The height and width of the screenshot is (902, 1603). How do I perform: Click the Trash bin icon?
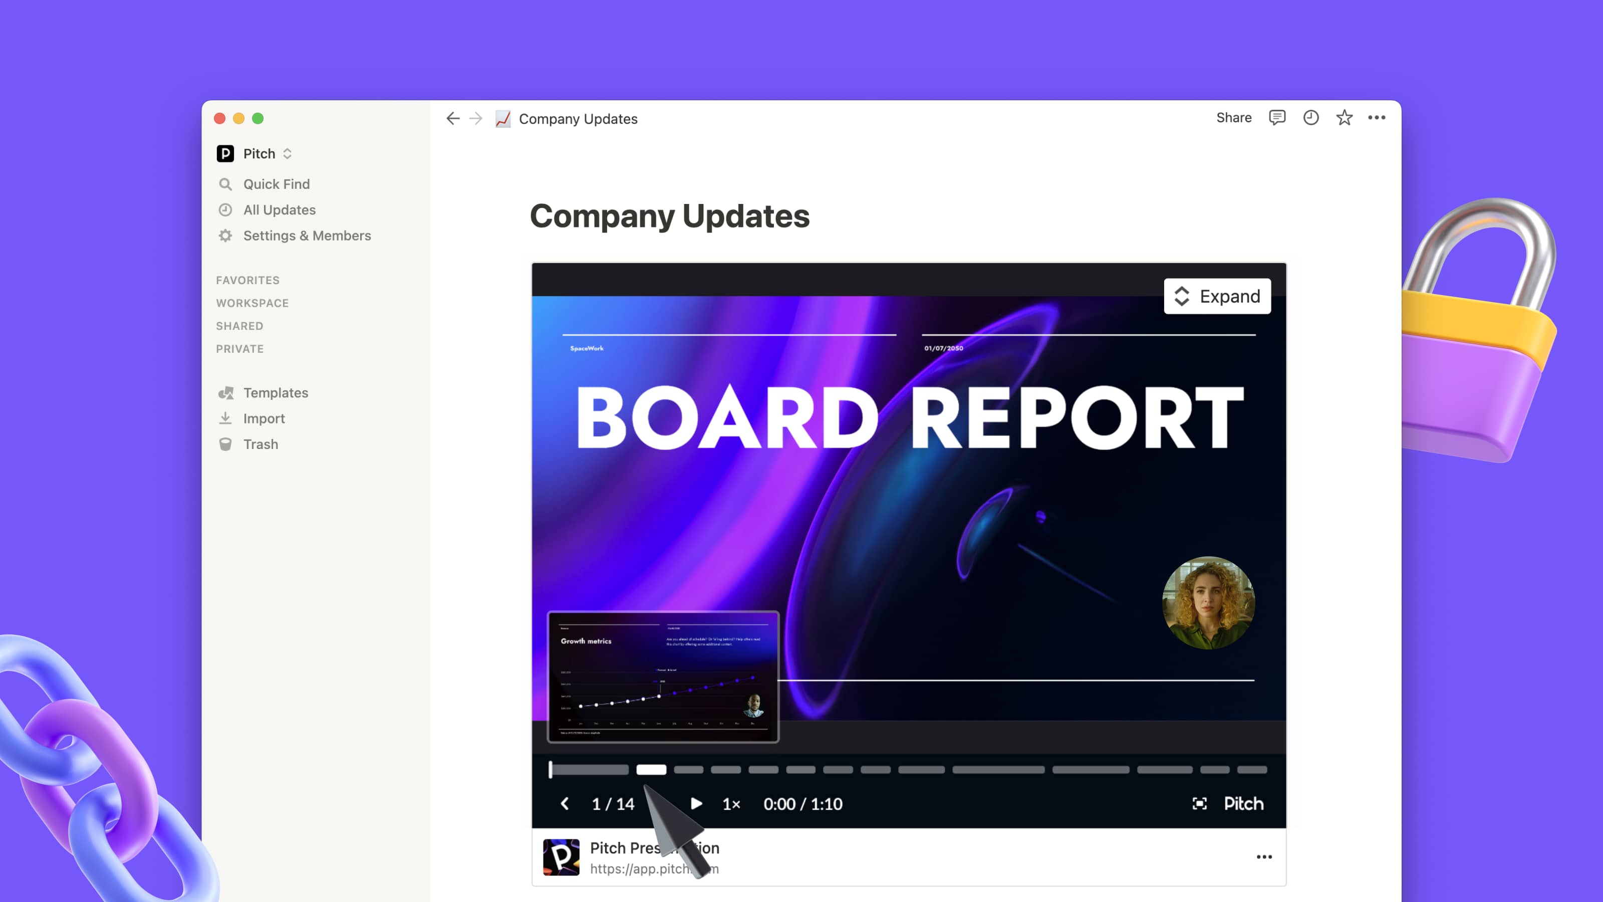225,444
